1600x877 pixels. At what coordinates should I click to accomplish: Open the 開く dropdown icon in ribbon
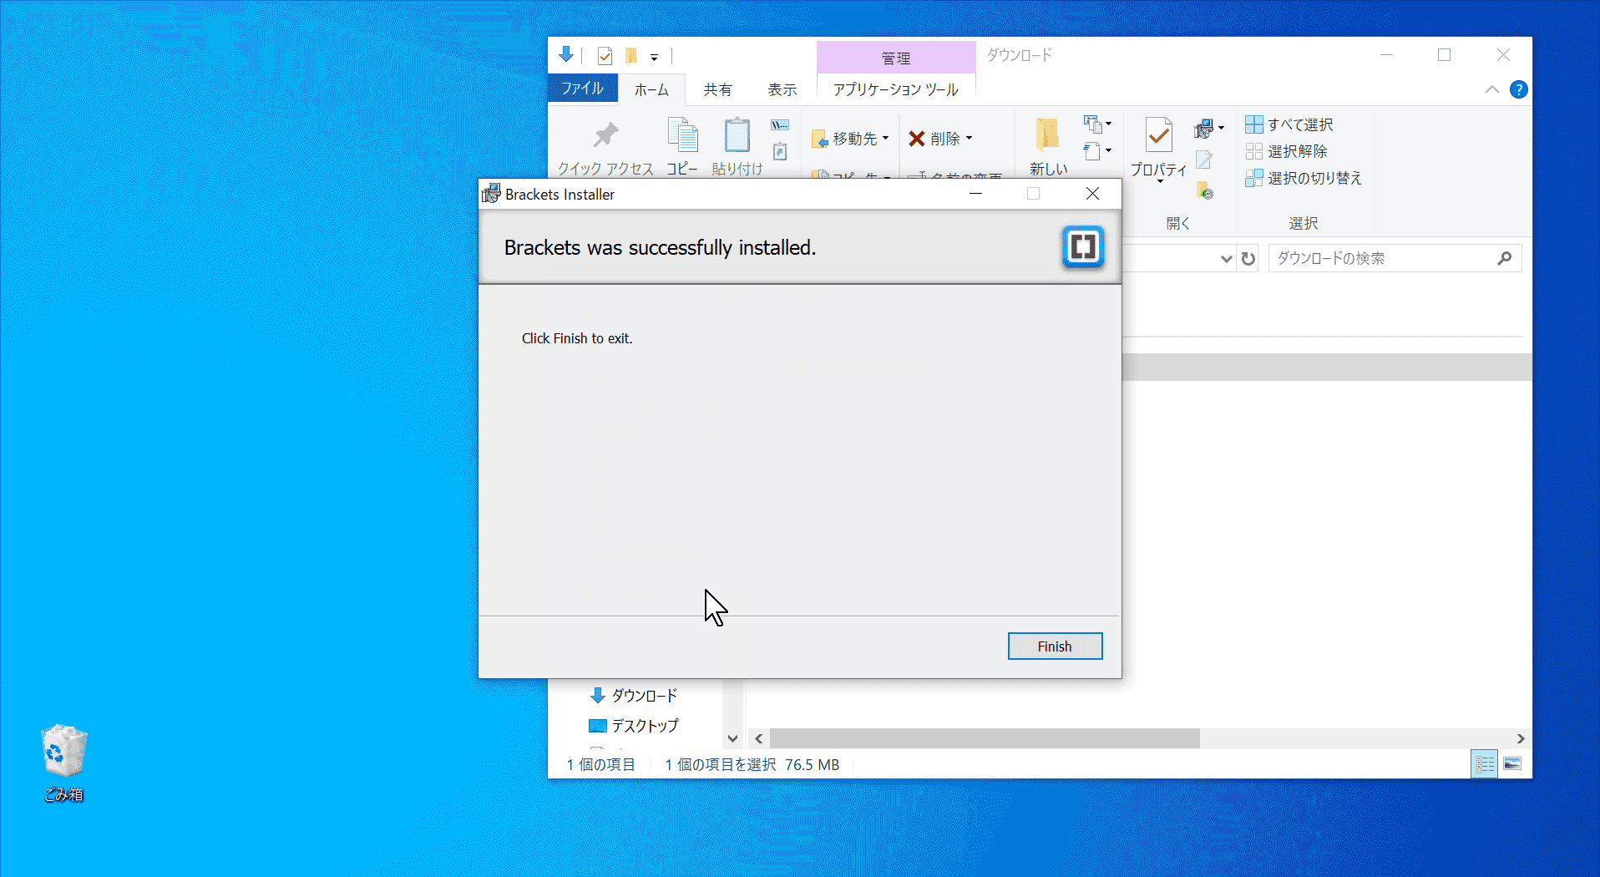click(1208, 128)
